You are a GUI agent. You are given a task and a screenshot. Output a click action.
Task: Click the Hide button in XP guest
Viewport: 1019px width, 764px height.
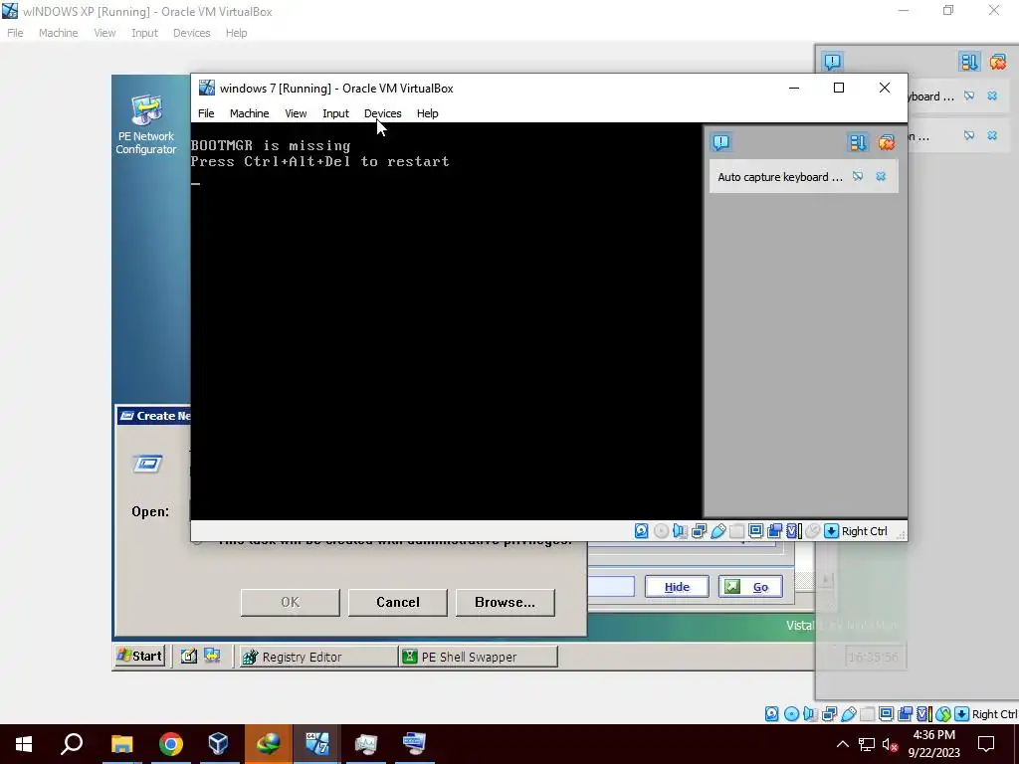677,587
